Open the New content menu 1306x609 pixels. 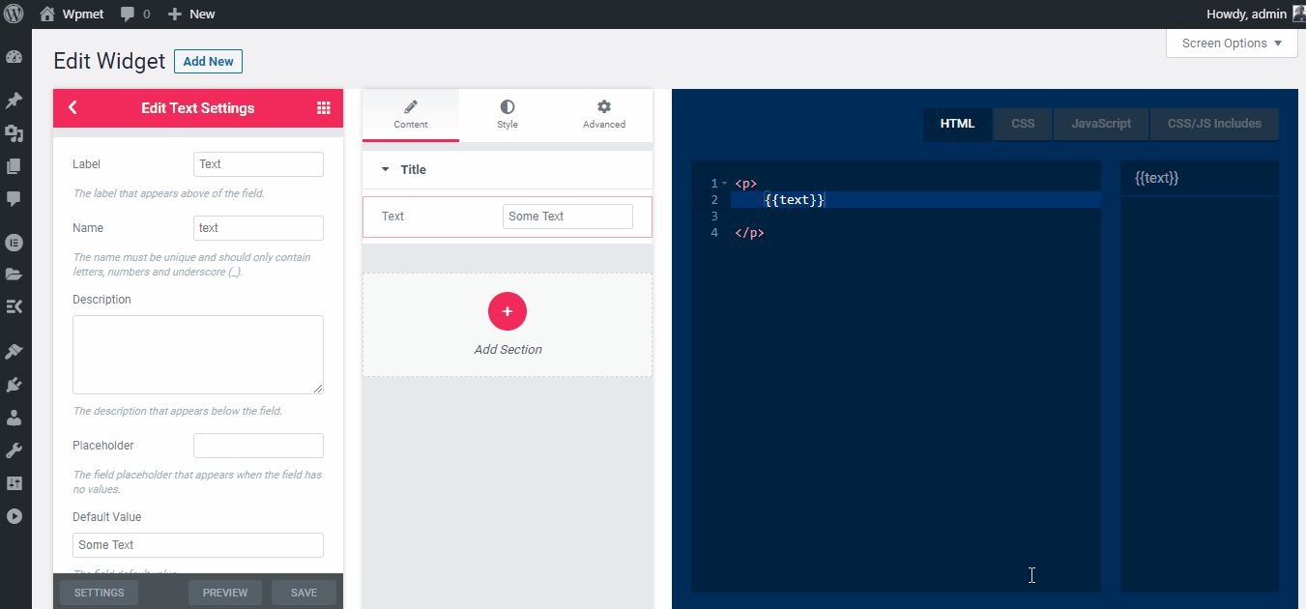(191, 14)
